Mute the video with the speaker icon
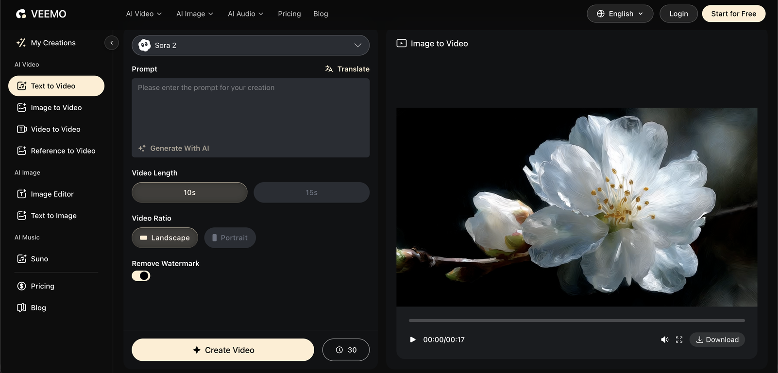778x373 pixels. (x=664, y=339)
